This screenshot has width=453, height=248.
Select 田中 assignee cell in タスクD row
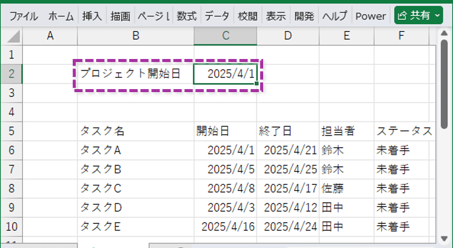tap(347, 208)
